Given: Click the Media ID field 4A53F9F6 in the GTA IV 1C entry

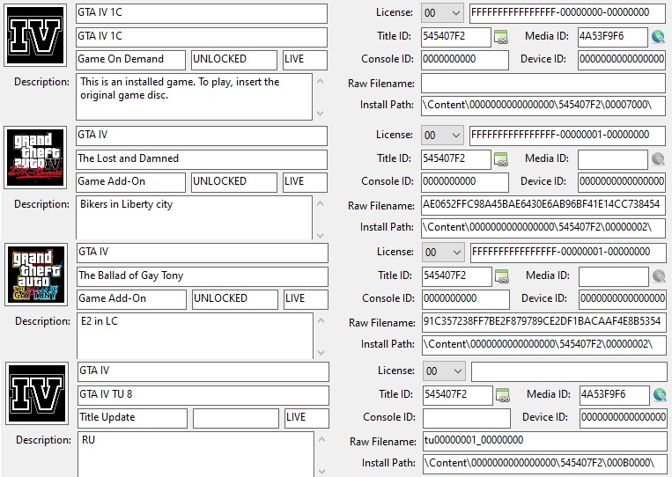Looking at the screenshot, I should [x=612, y=37].
